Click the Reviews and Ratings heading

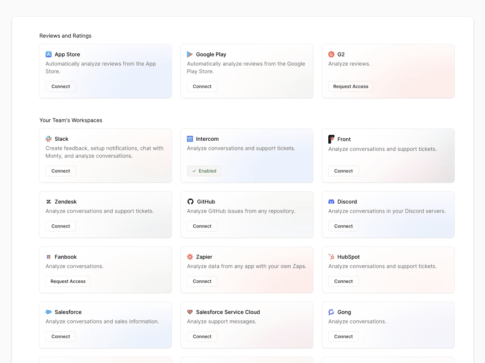[65, 36]
